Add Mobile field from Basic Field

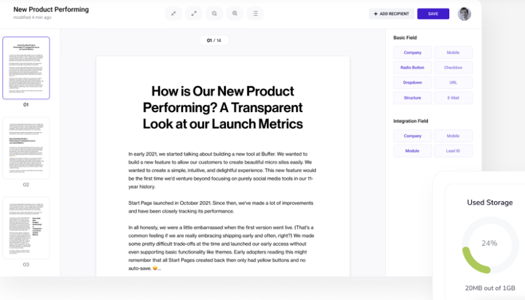point(453,52)
